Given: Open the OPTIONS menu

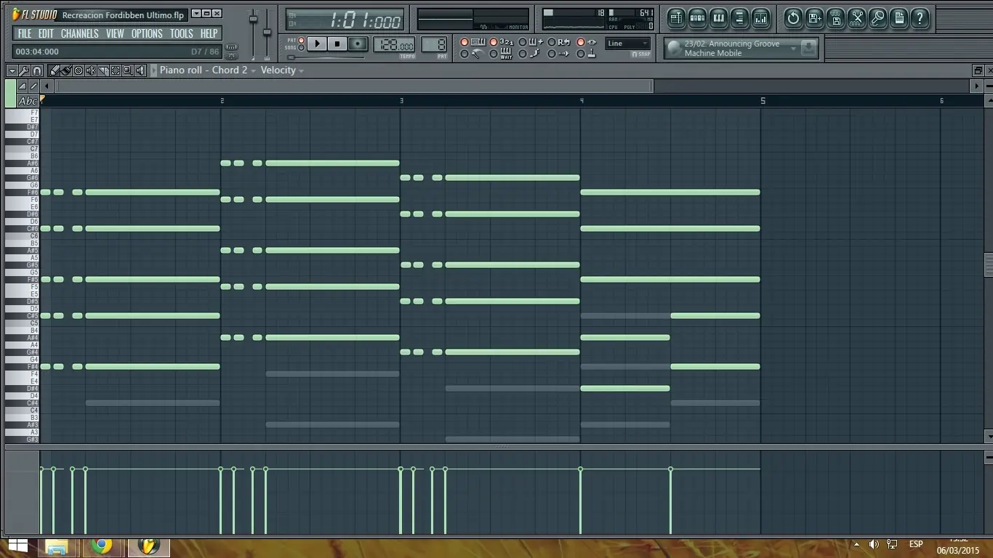Looking at the screenshot, I should coord(147,33).
